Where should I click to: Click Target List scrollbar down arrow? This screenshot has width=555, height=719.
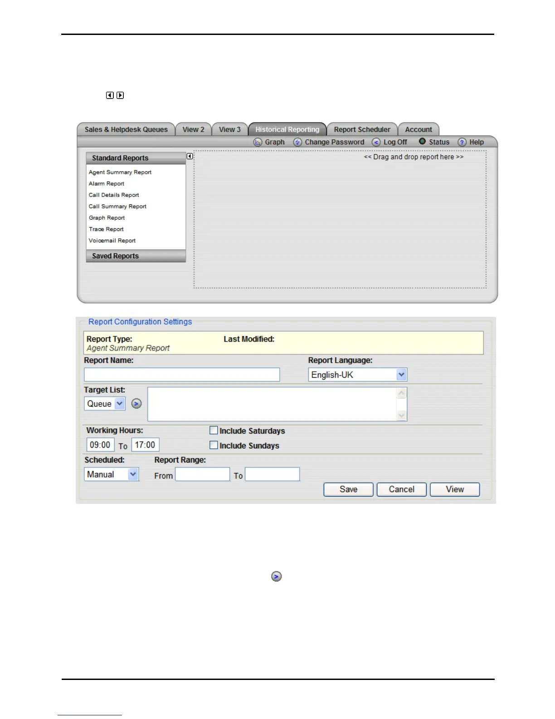[x=401, y=415]
